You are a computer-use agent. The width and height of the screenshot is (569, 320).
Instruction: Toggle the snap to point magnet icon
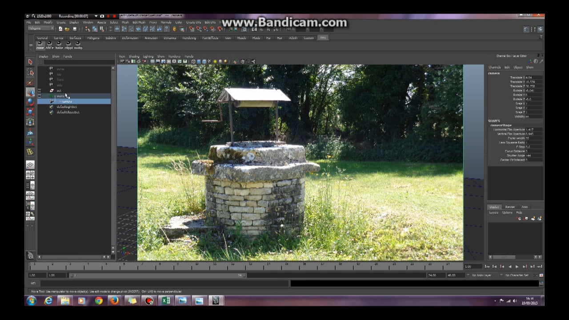tap(206, 29)
